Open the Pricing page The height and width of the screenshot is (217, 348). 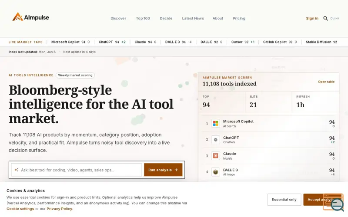(239, 18)
